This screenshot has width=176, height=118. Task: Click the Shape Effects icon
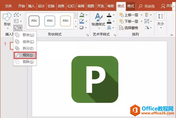82,27
